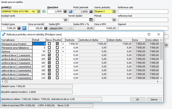Click the Zapocet input field
Viewport: 172px width, 109px height.
click(x=143, y=28)
